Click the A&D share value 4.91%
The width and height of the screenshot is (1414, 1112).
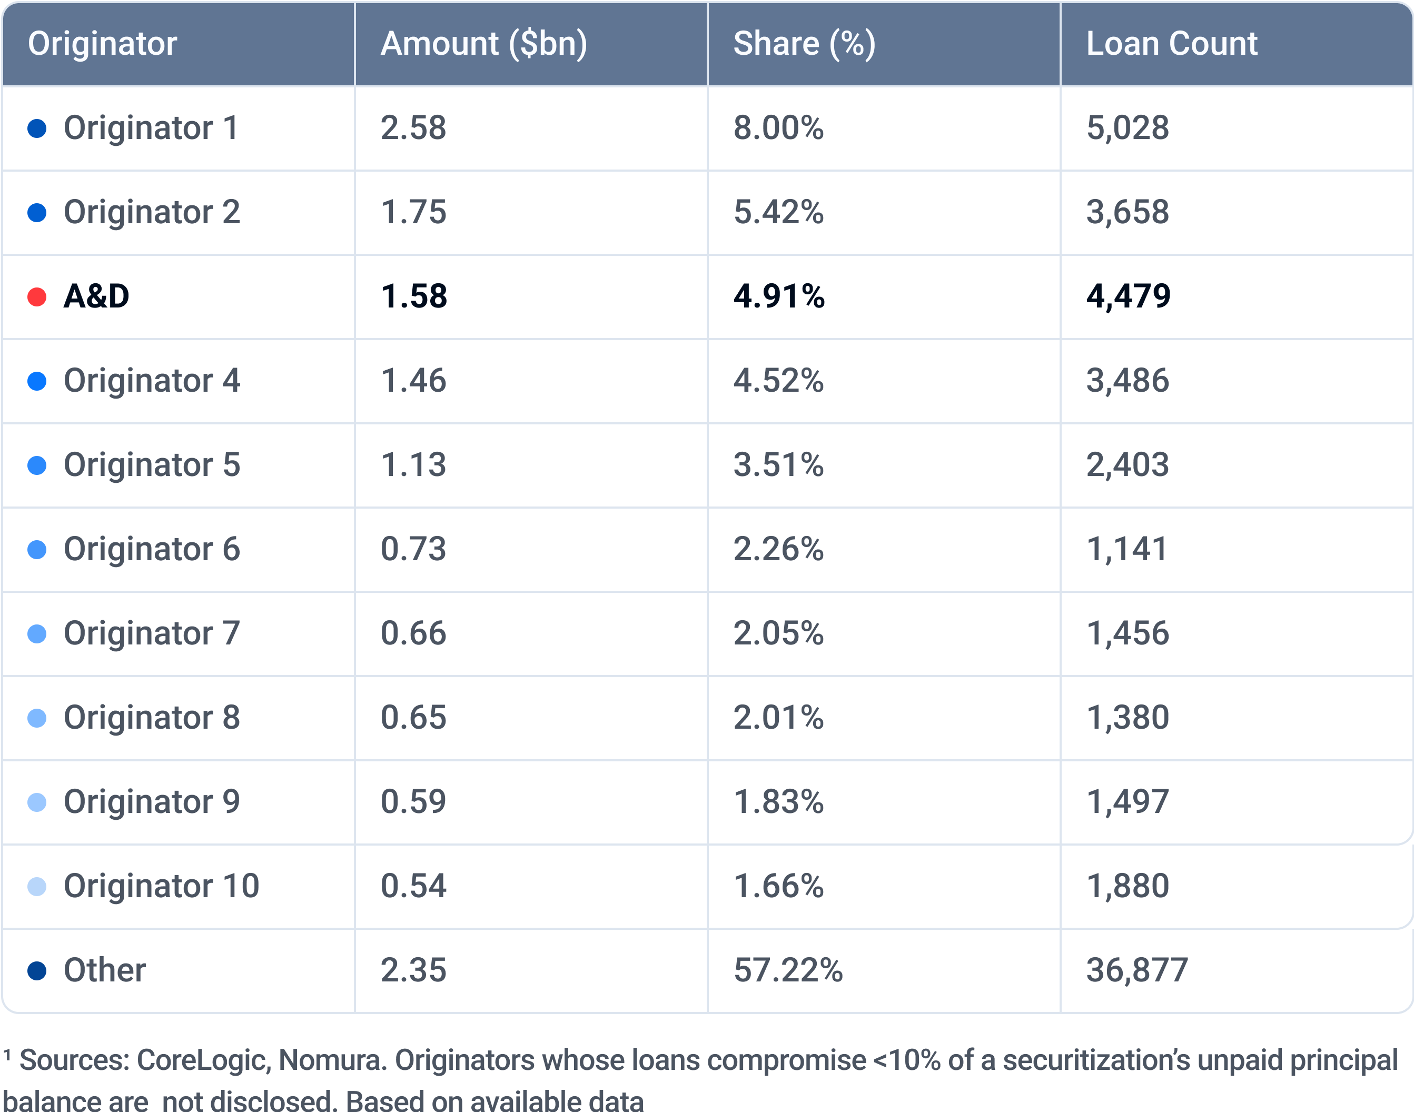pyautogui.click(x=778, y=296)
